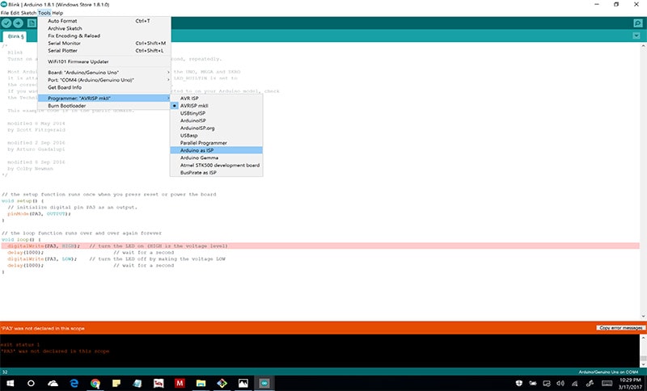Select Parallel Programmer option
The height and width of the screenshot is (391, 647).
pyautogui.click(x=216, y=142)
